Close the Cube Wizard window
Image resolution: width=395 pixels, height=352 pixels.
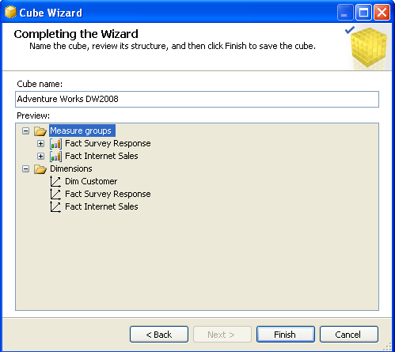pyautogui.click(x=382, y=13)
